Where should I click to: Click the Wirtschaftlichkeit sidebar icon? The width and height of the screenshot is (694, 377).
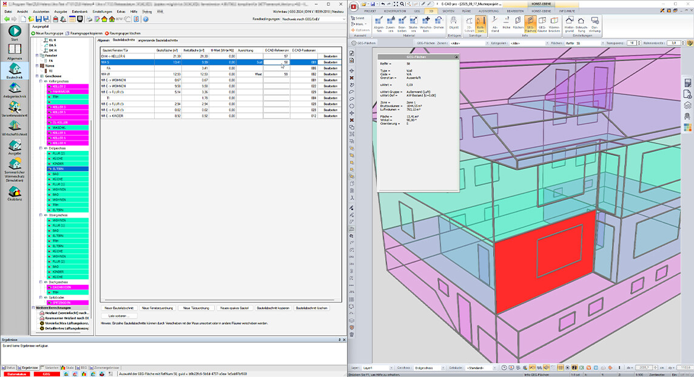click(x=15, y=127)
